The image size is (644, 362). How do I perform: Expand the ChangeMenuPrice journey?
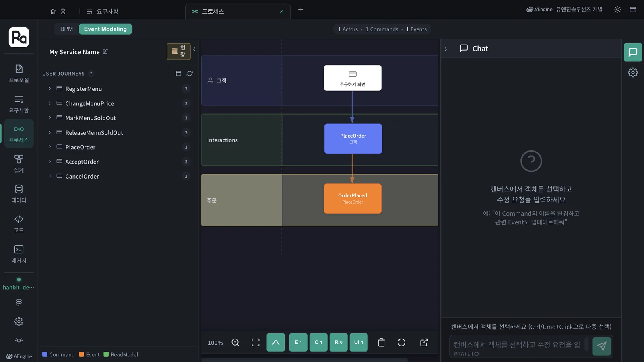coord(50,103)
